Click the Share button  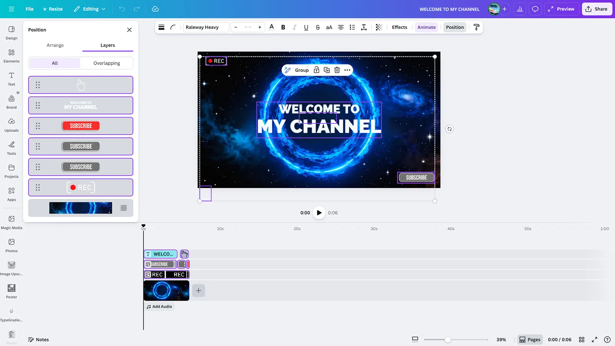pyautogui.click(x=597, y=9)
